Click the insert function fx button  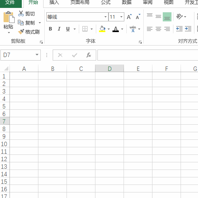click(x=89, y=55)
